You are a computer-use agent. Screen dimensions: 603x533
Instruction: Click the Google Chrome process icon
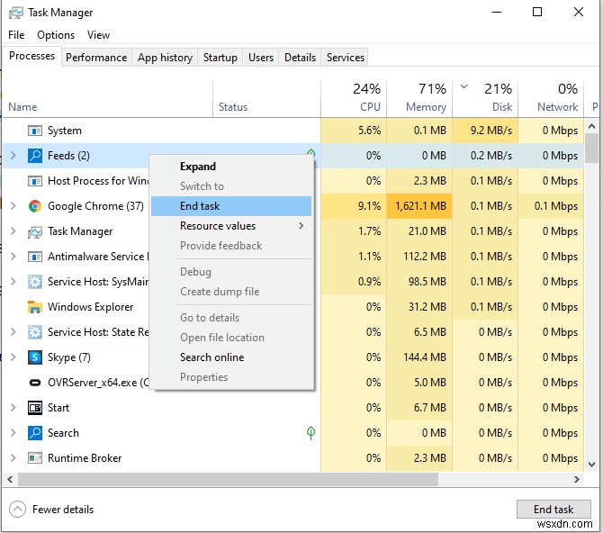click(35, 206)
